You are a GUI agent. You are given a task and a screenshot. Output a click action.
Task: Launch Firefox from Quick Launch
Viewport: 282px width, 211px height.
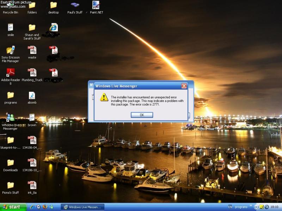tap(45, 207)
